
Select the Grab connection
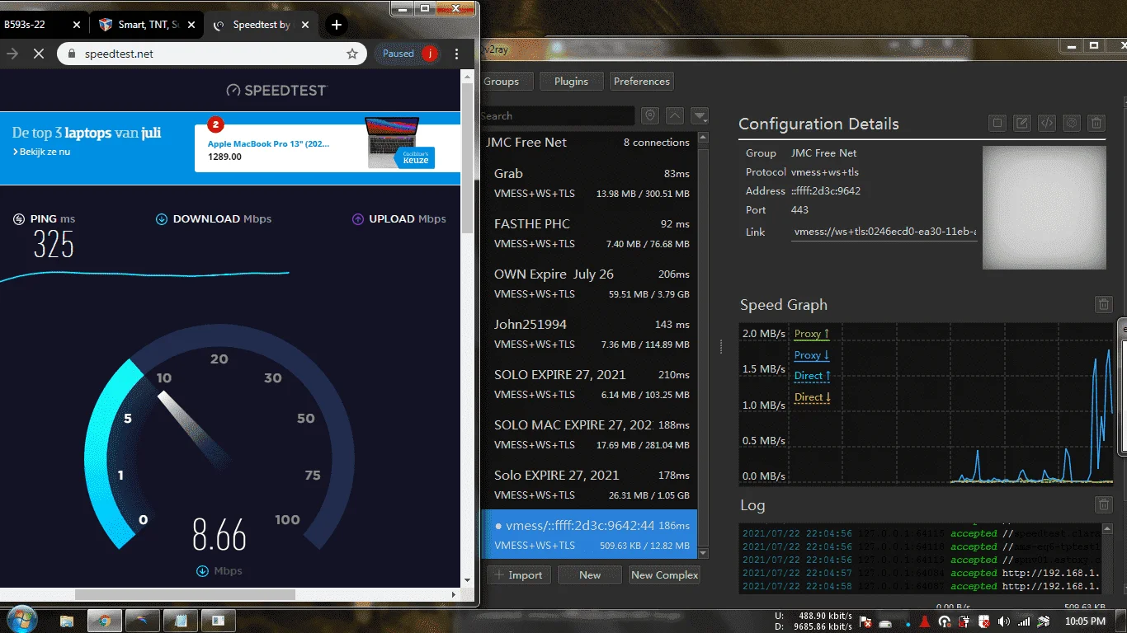click(589, 183)
